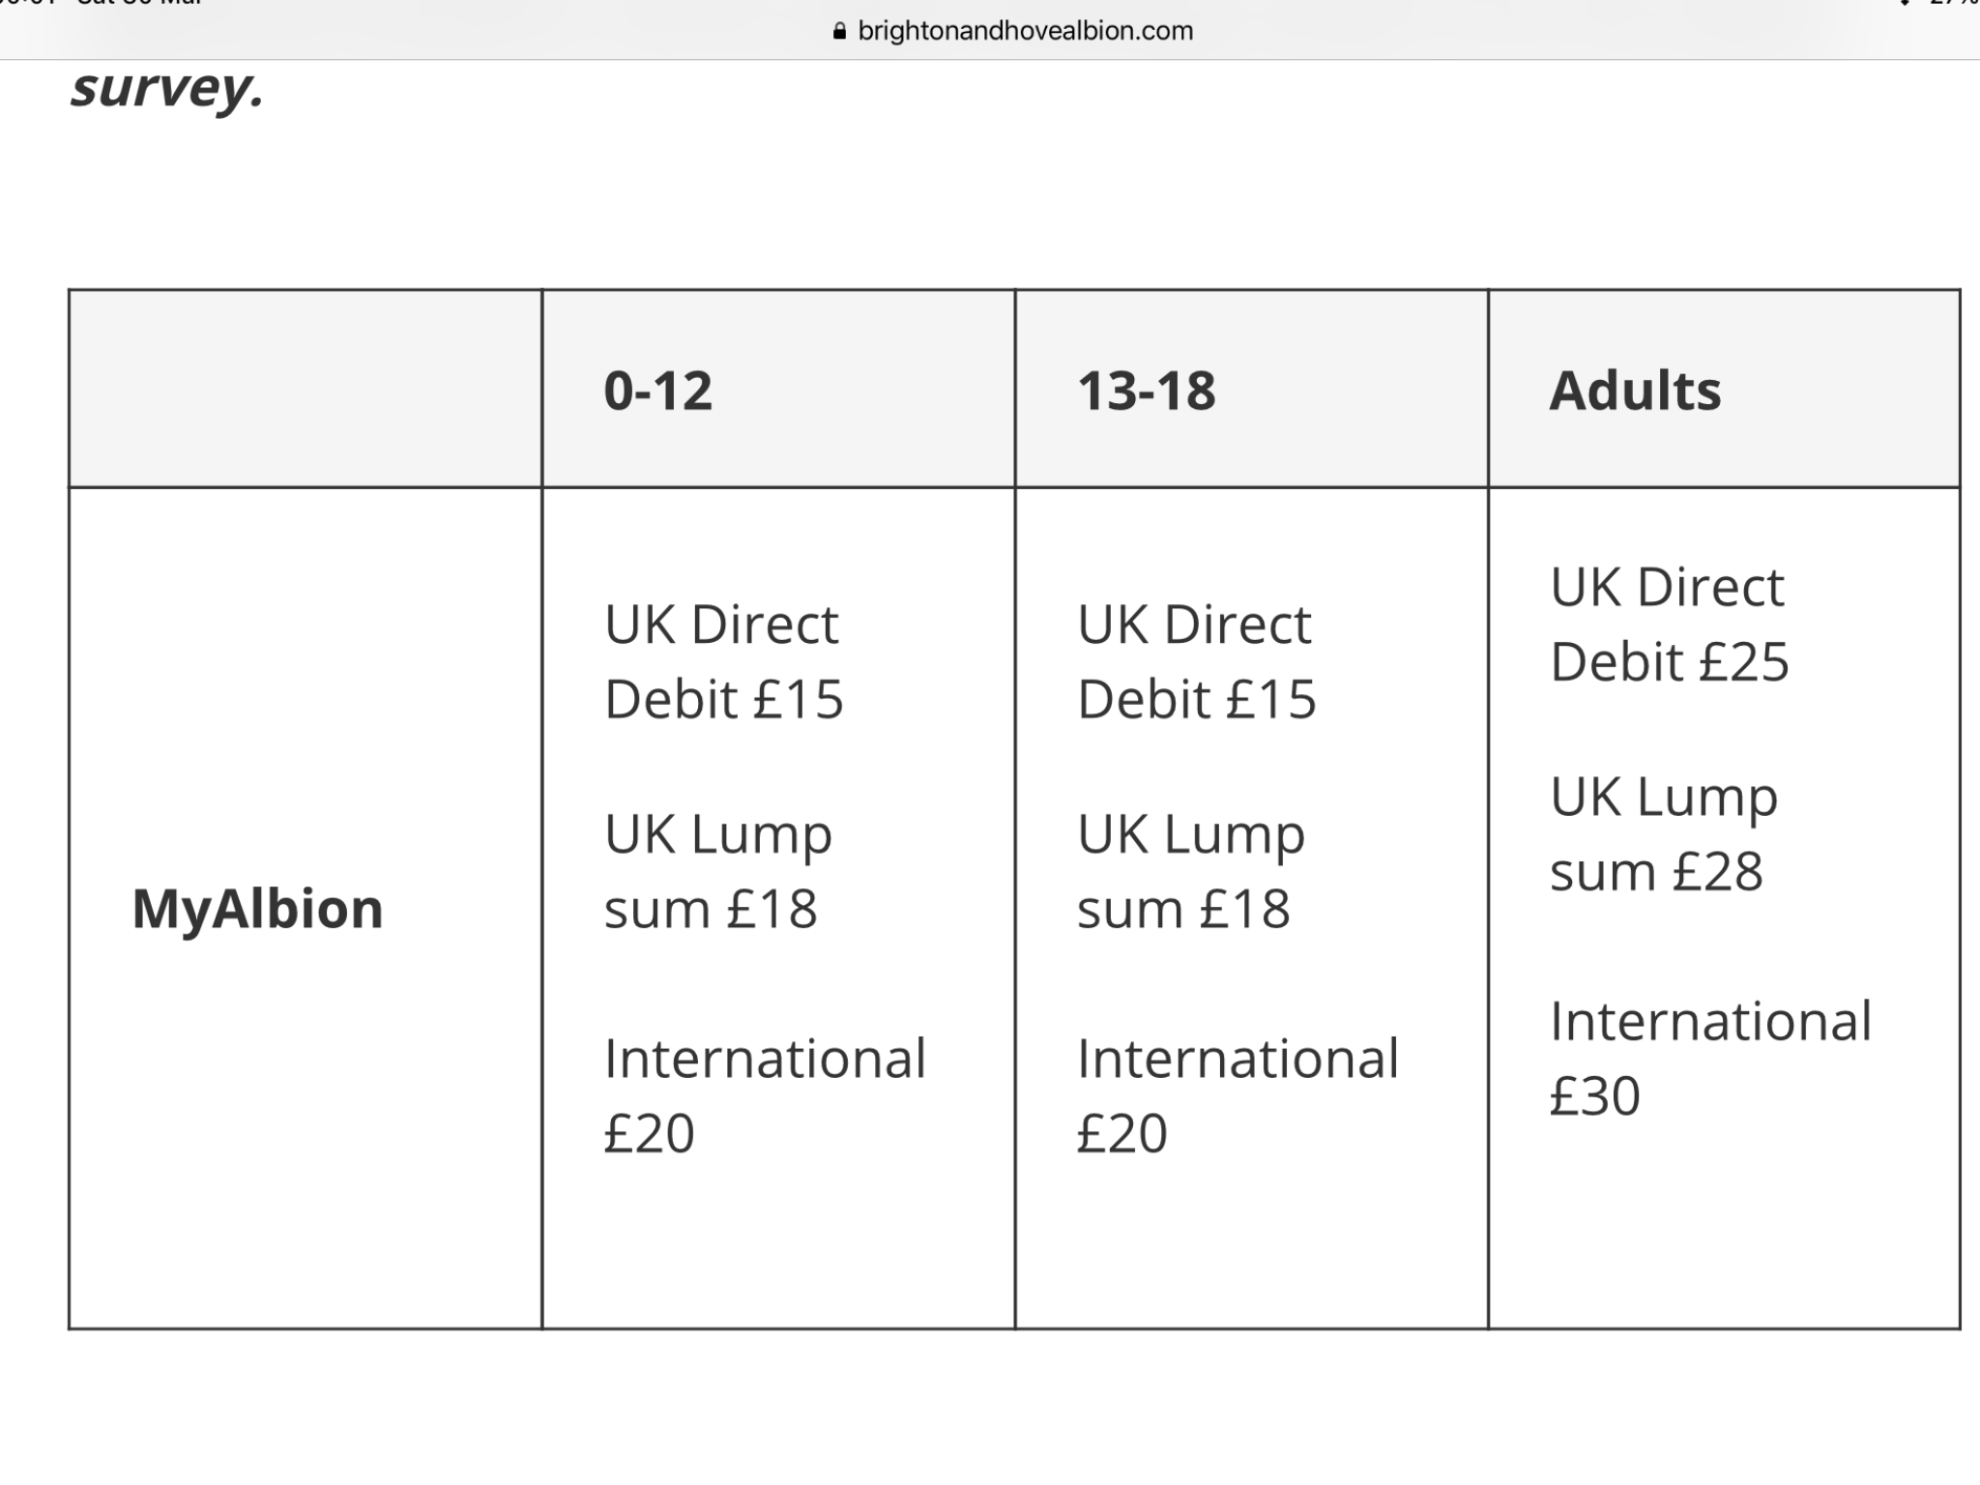Tap UK Lump sum £18 under 0-12

(x=717, y=871)
